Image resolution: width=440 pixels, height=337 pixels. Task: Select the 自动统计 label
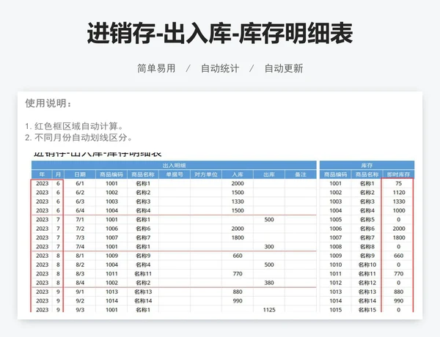[220, 68]
